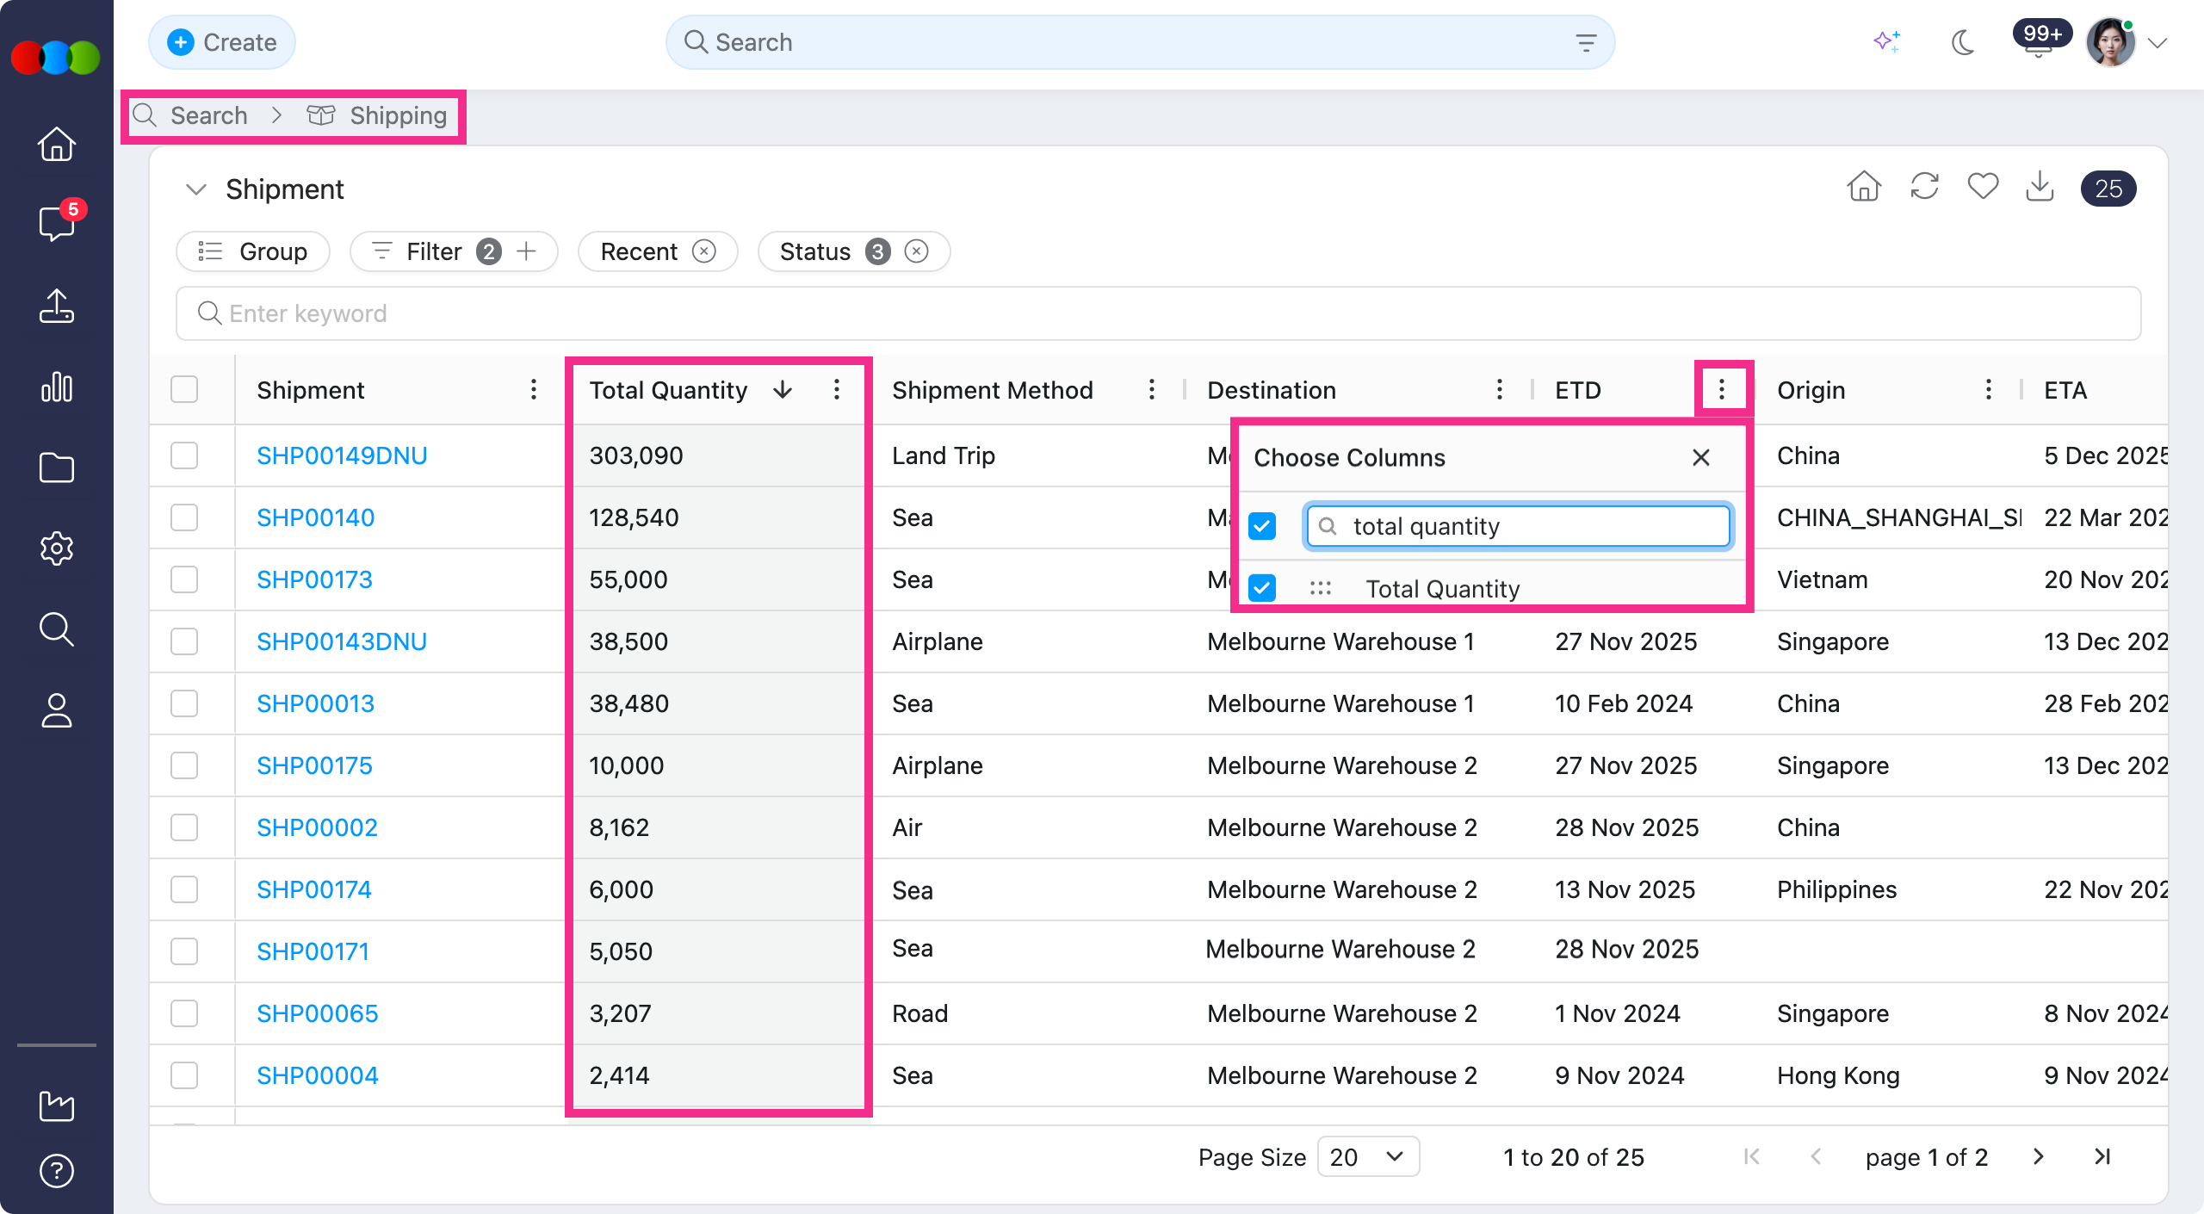The height and width of the screenshot is (1214, 2204).
Task: Close the Choose Columns popup
Action: [x=1701, y=457]
